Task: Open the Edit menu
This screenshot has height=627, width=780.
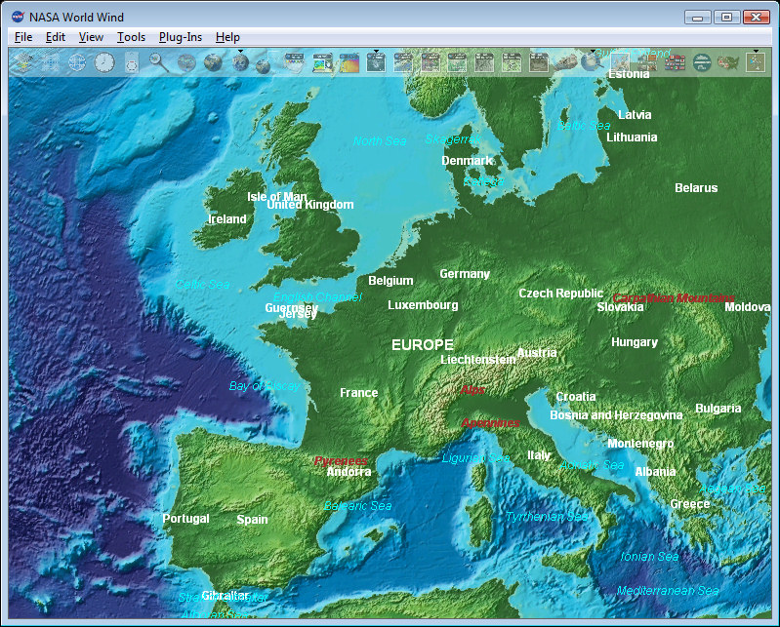Action: [x=56, y=37]
